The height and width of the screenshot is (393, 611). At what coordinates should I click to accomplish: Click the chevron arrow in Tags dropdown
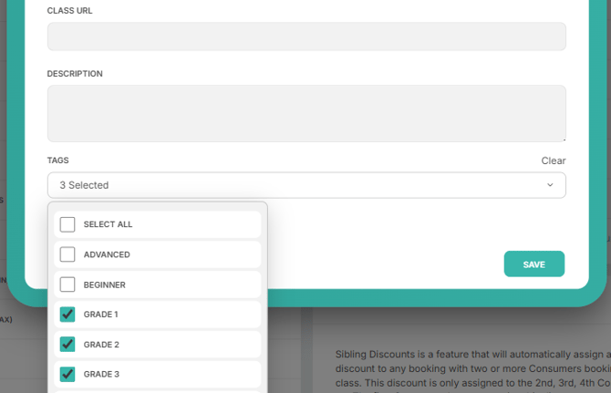(x=550, y=185)
